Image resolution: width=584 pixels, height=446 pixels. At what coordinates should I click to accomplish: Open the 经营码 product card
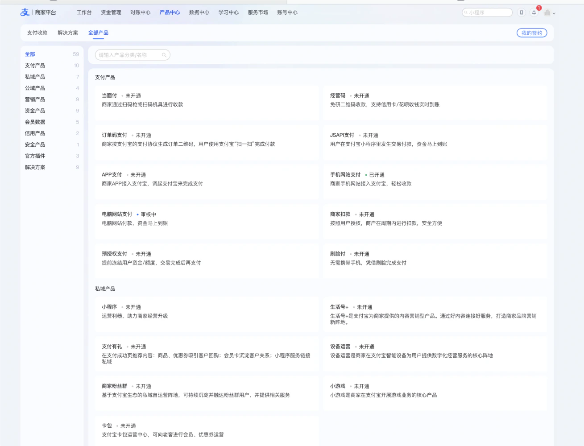(x=435, y=103)
